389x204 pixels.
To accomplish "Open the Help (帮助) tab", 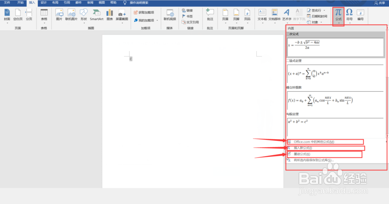I will click(x=113, y=3).
